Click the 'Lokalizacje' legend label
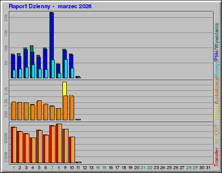Viewport: 222px width, 173px height. pos(216,90)
